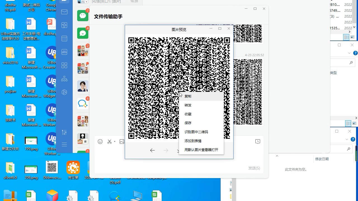Open 说明书 folder on desktop
Image resolution: width=358 pixels, height=201 pixels.
coord(10,113)
